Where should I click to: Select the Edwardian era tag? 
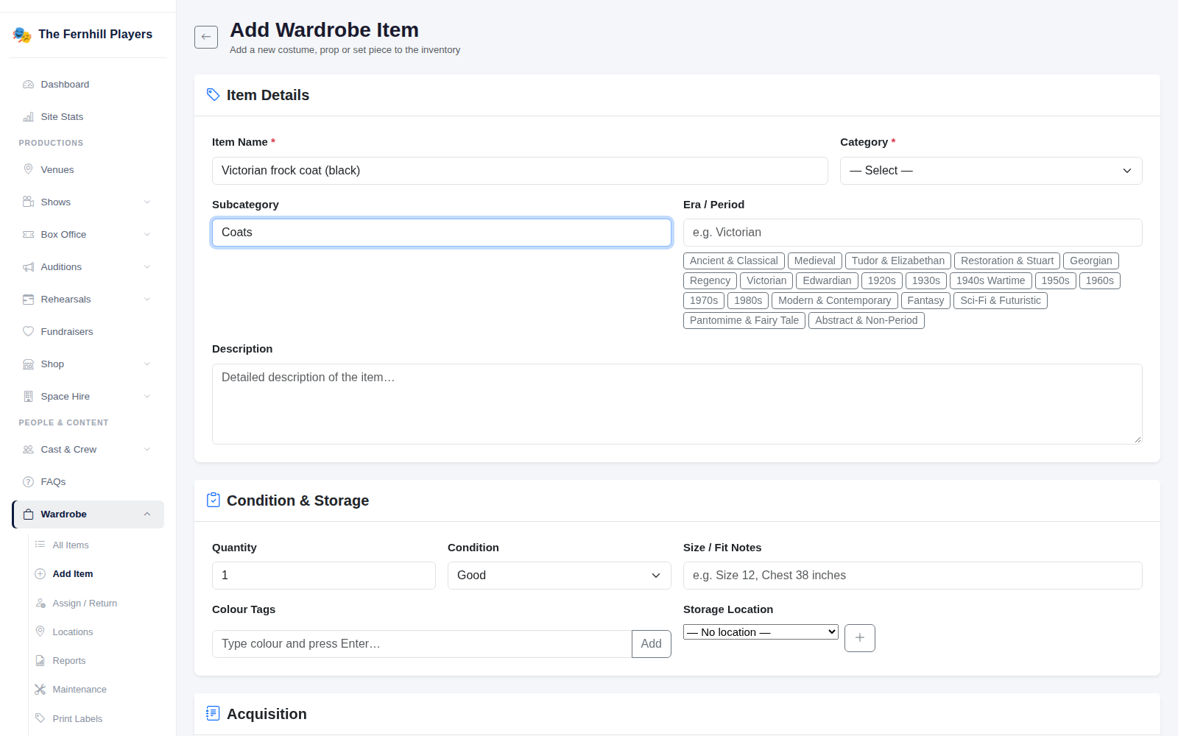[827, 280]
